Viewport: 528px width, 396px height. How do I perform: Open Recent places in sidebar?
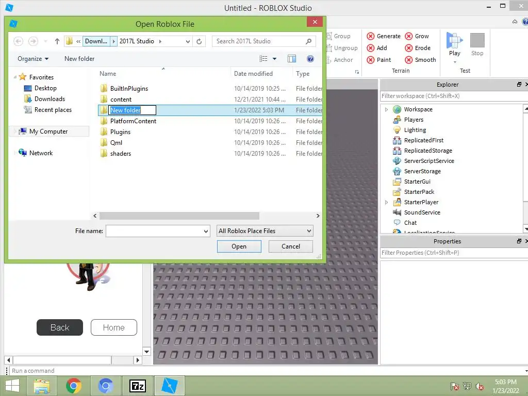48,110
